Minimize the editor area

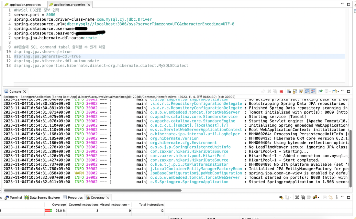343,4
